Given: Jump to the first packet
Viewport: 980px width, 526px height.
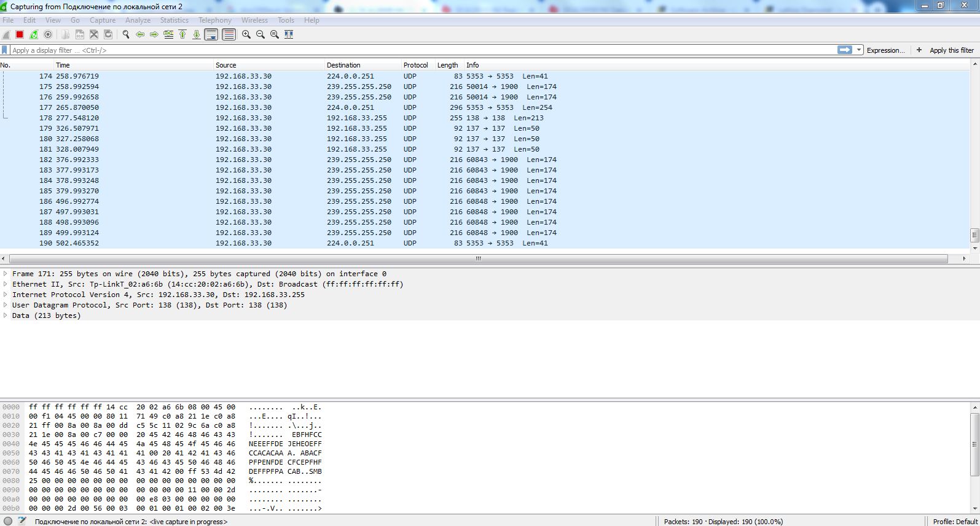Looking at the screenshot, I should click(x=182, y=34).
